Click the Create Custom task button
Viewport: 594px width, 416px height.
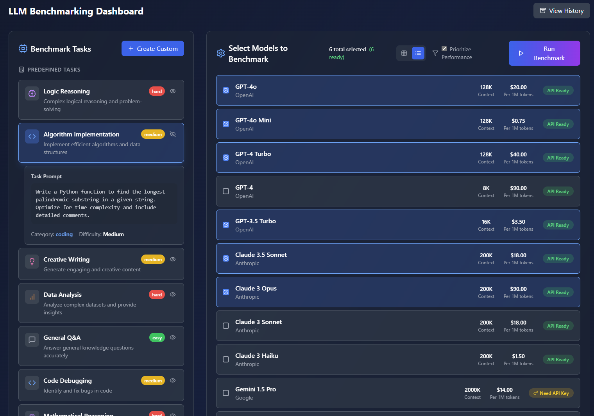point(153,48)
